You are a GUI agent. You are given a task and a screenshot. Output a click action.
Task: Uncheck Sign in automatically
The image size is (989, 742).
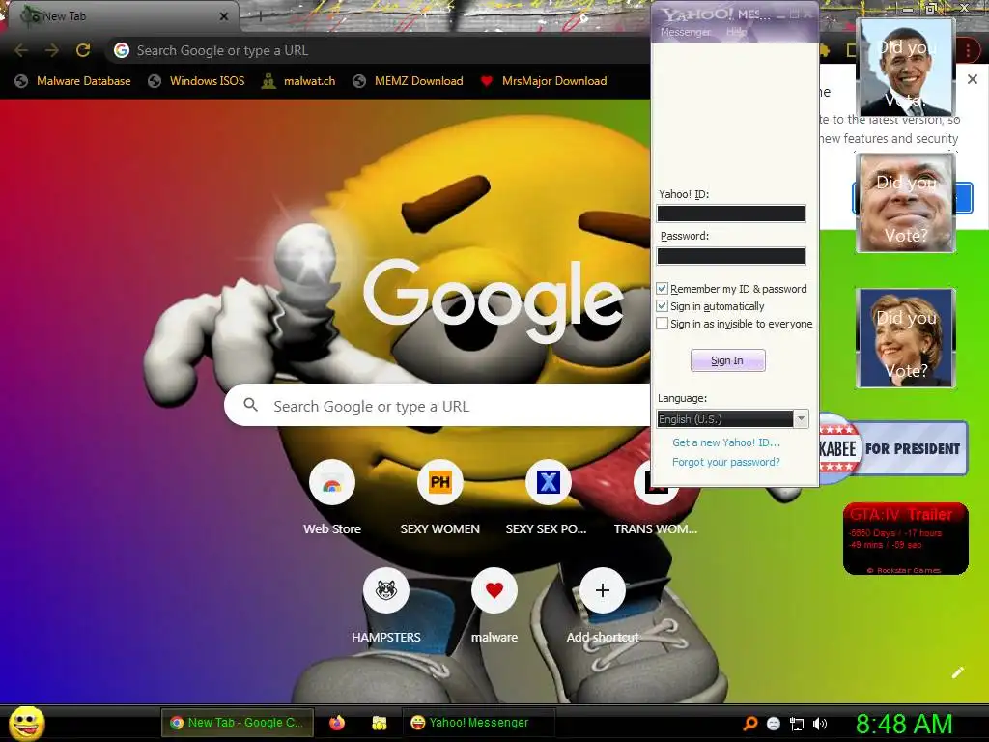(663, 306)
